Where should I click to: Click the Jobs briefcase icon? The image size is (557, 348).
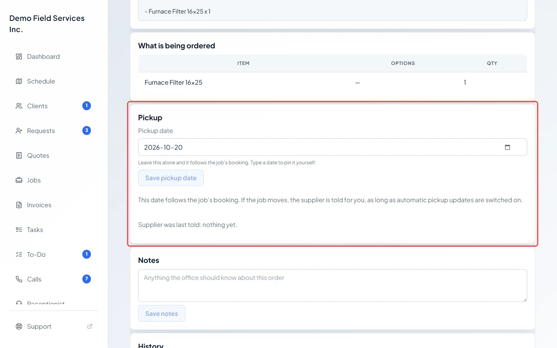point(19,180)
